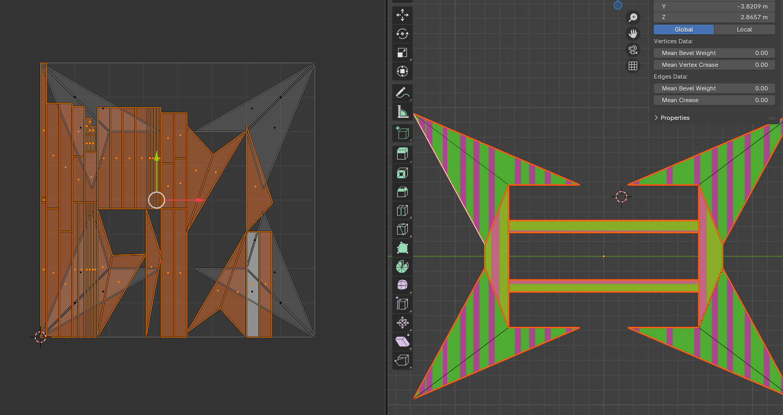
Task: Activate the Annotate pencil tool
Action: tap(402, 93)
